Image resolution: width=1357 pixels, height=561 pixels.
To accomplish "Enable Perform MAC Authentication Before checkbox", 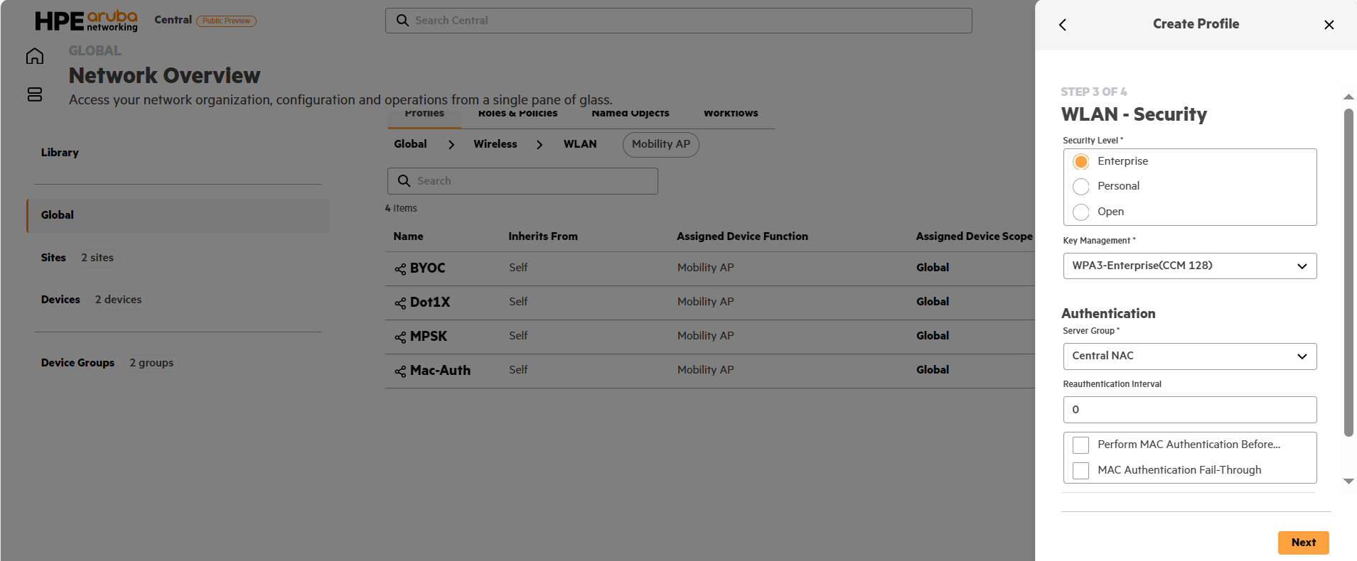I will click(1081, 445).
